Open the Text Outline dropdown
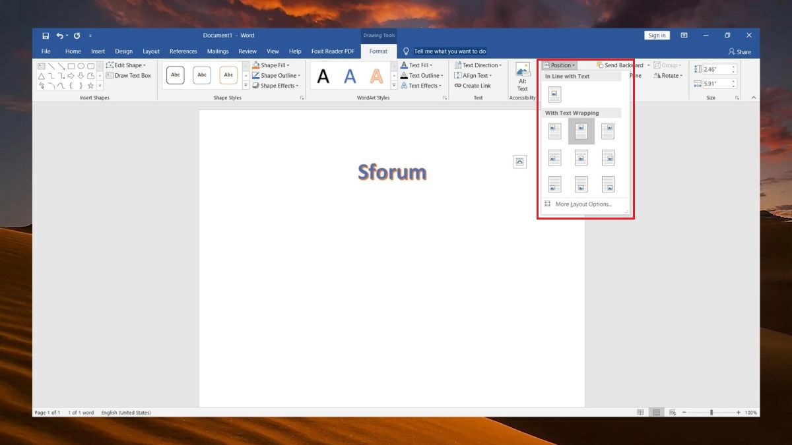 click(x=422, y=76)
